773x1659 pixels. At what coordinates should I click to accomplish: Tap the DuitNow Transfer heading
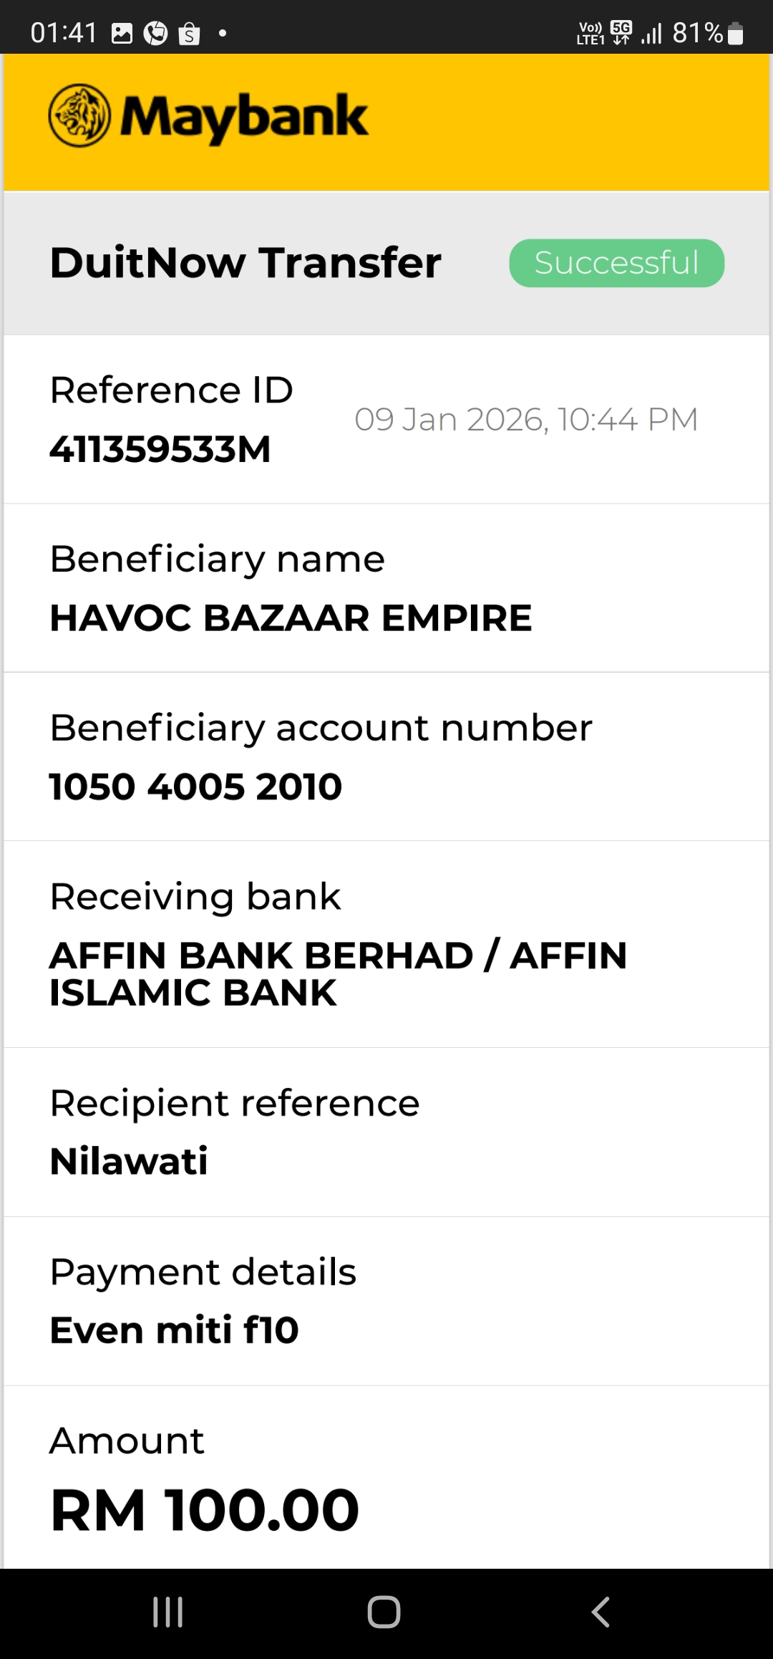[x=245, y=262]
